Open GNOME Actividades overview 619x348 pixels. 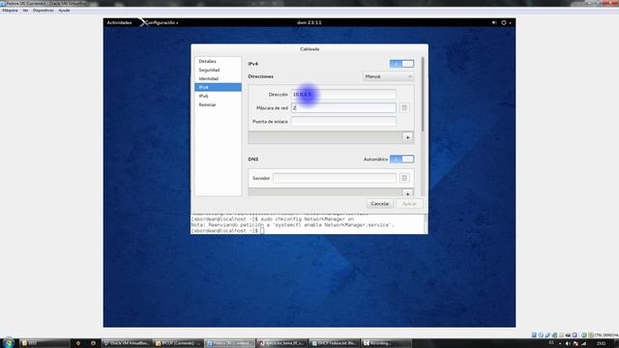coord(119,23)
